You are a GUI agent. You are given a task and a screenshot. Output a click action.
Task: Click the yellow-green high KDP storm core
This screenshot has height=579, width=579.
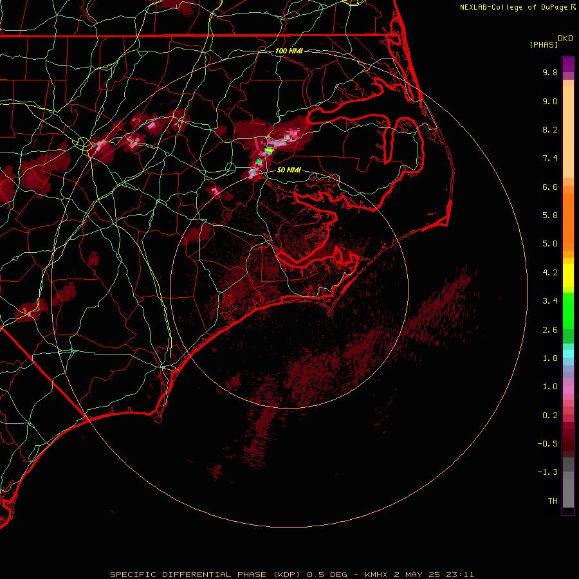coord(269,150)
